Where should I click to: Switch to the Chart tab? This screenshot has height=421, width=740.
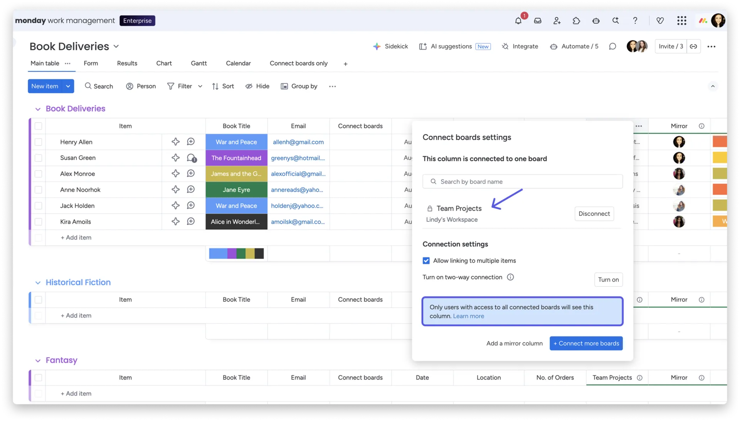[164, 63]
